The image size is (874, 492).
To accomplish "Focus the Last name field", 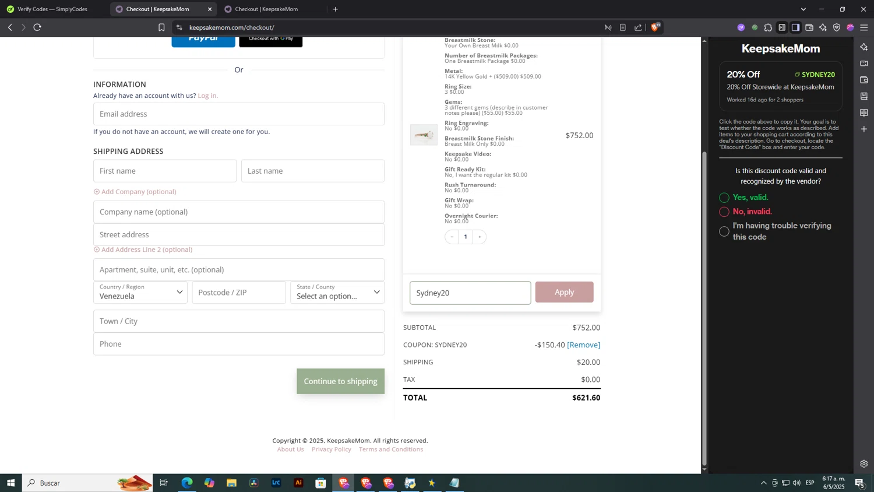I will 313,171.
